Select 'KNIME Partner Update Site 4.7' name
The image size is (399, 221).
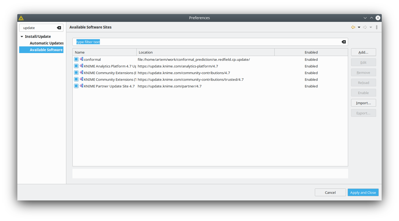click(x=109, y=86)
